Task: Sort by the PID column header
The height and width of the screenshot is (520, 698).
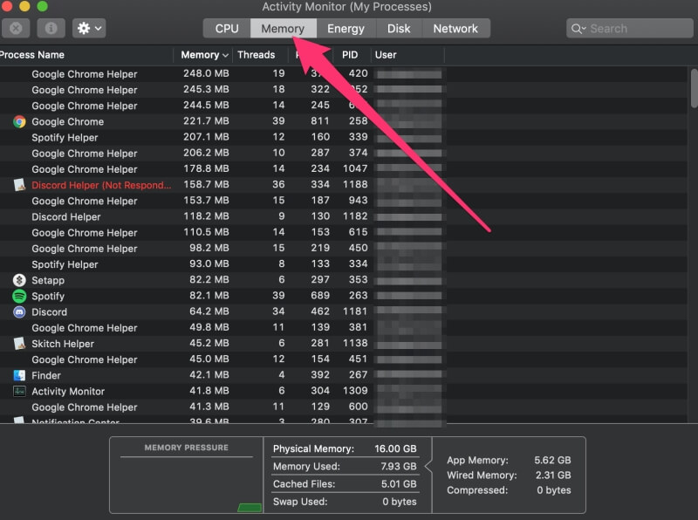Action: pyautogui.click(x=350, y=55)
